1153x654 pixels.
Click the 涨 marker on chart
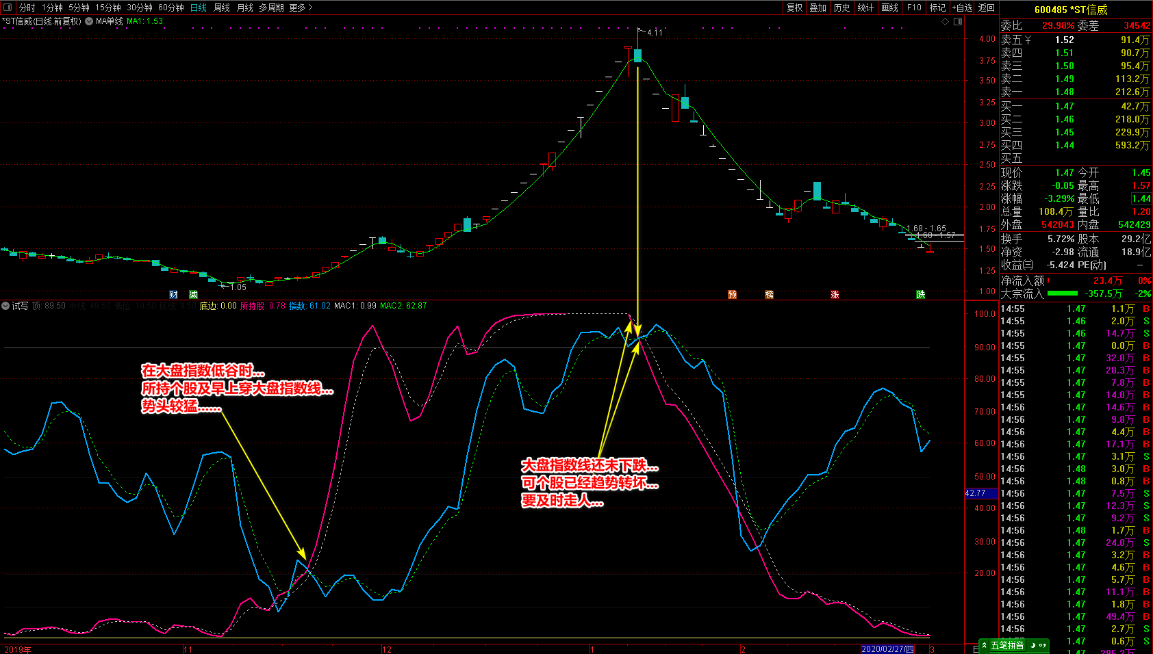click(x=835, y=295)
